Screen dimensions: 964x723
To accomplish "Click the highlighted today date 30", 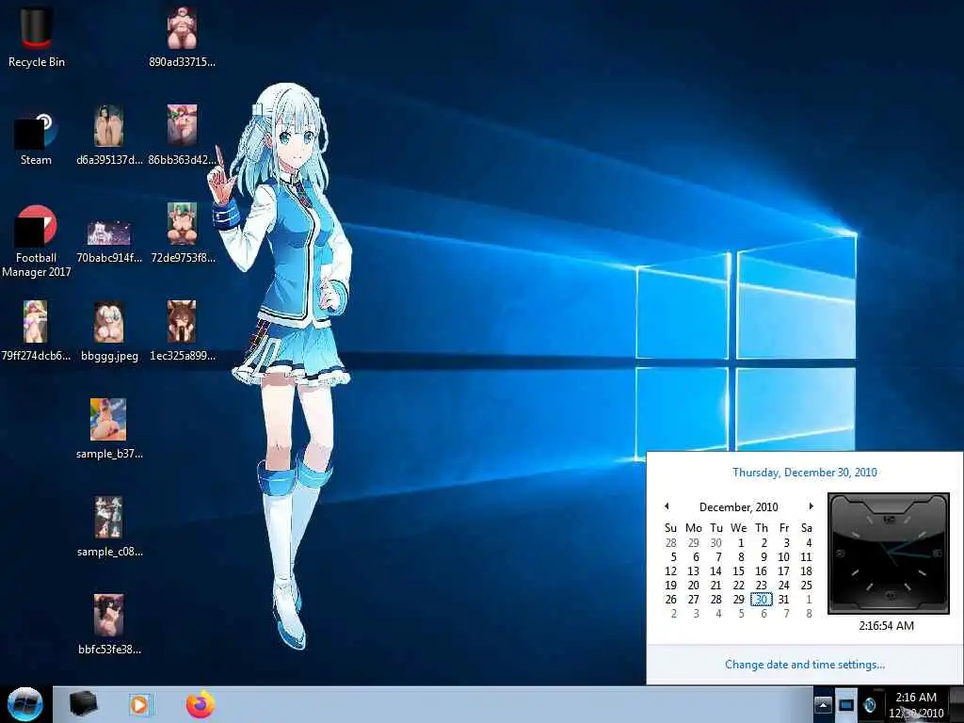I will coord(761,600).
